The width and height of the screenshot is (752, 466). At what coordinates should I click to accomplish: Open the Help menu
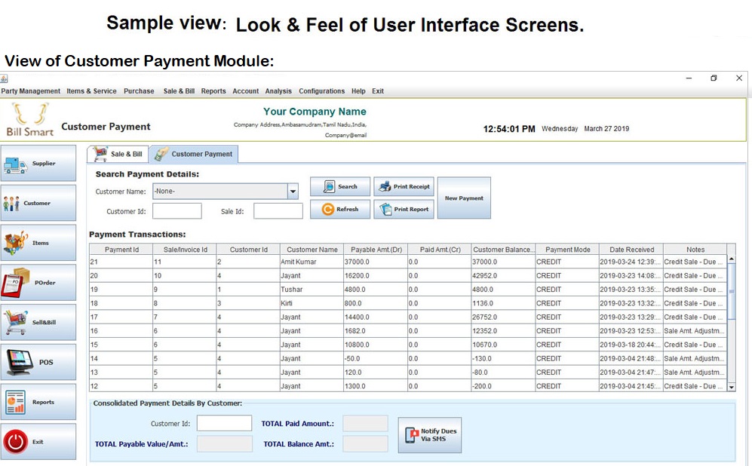pos(358,91)
